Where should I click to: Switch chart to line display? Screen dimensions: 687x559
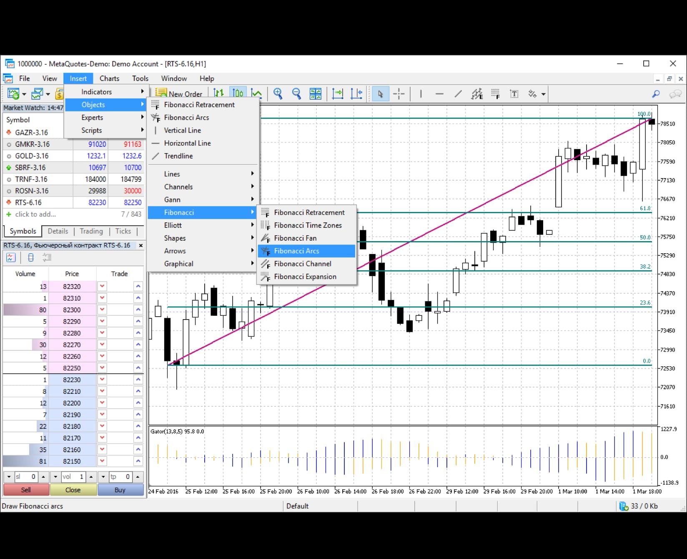pos(257,93)
